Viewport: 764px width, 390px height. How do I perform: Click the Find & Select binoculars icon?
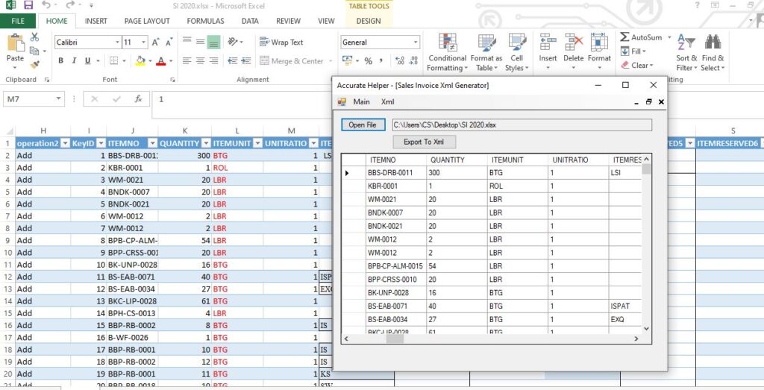(713, 43)
